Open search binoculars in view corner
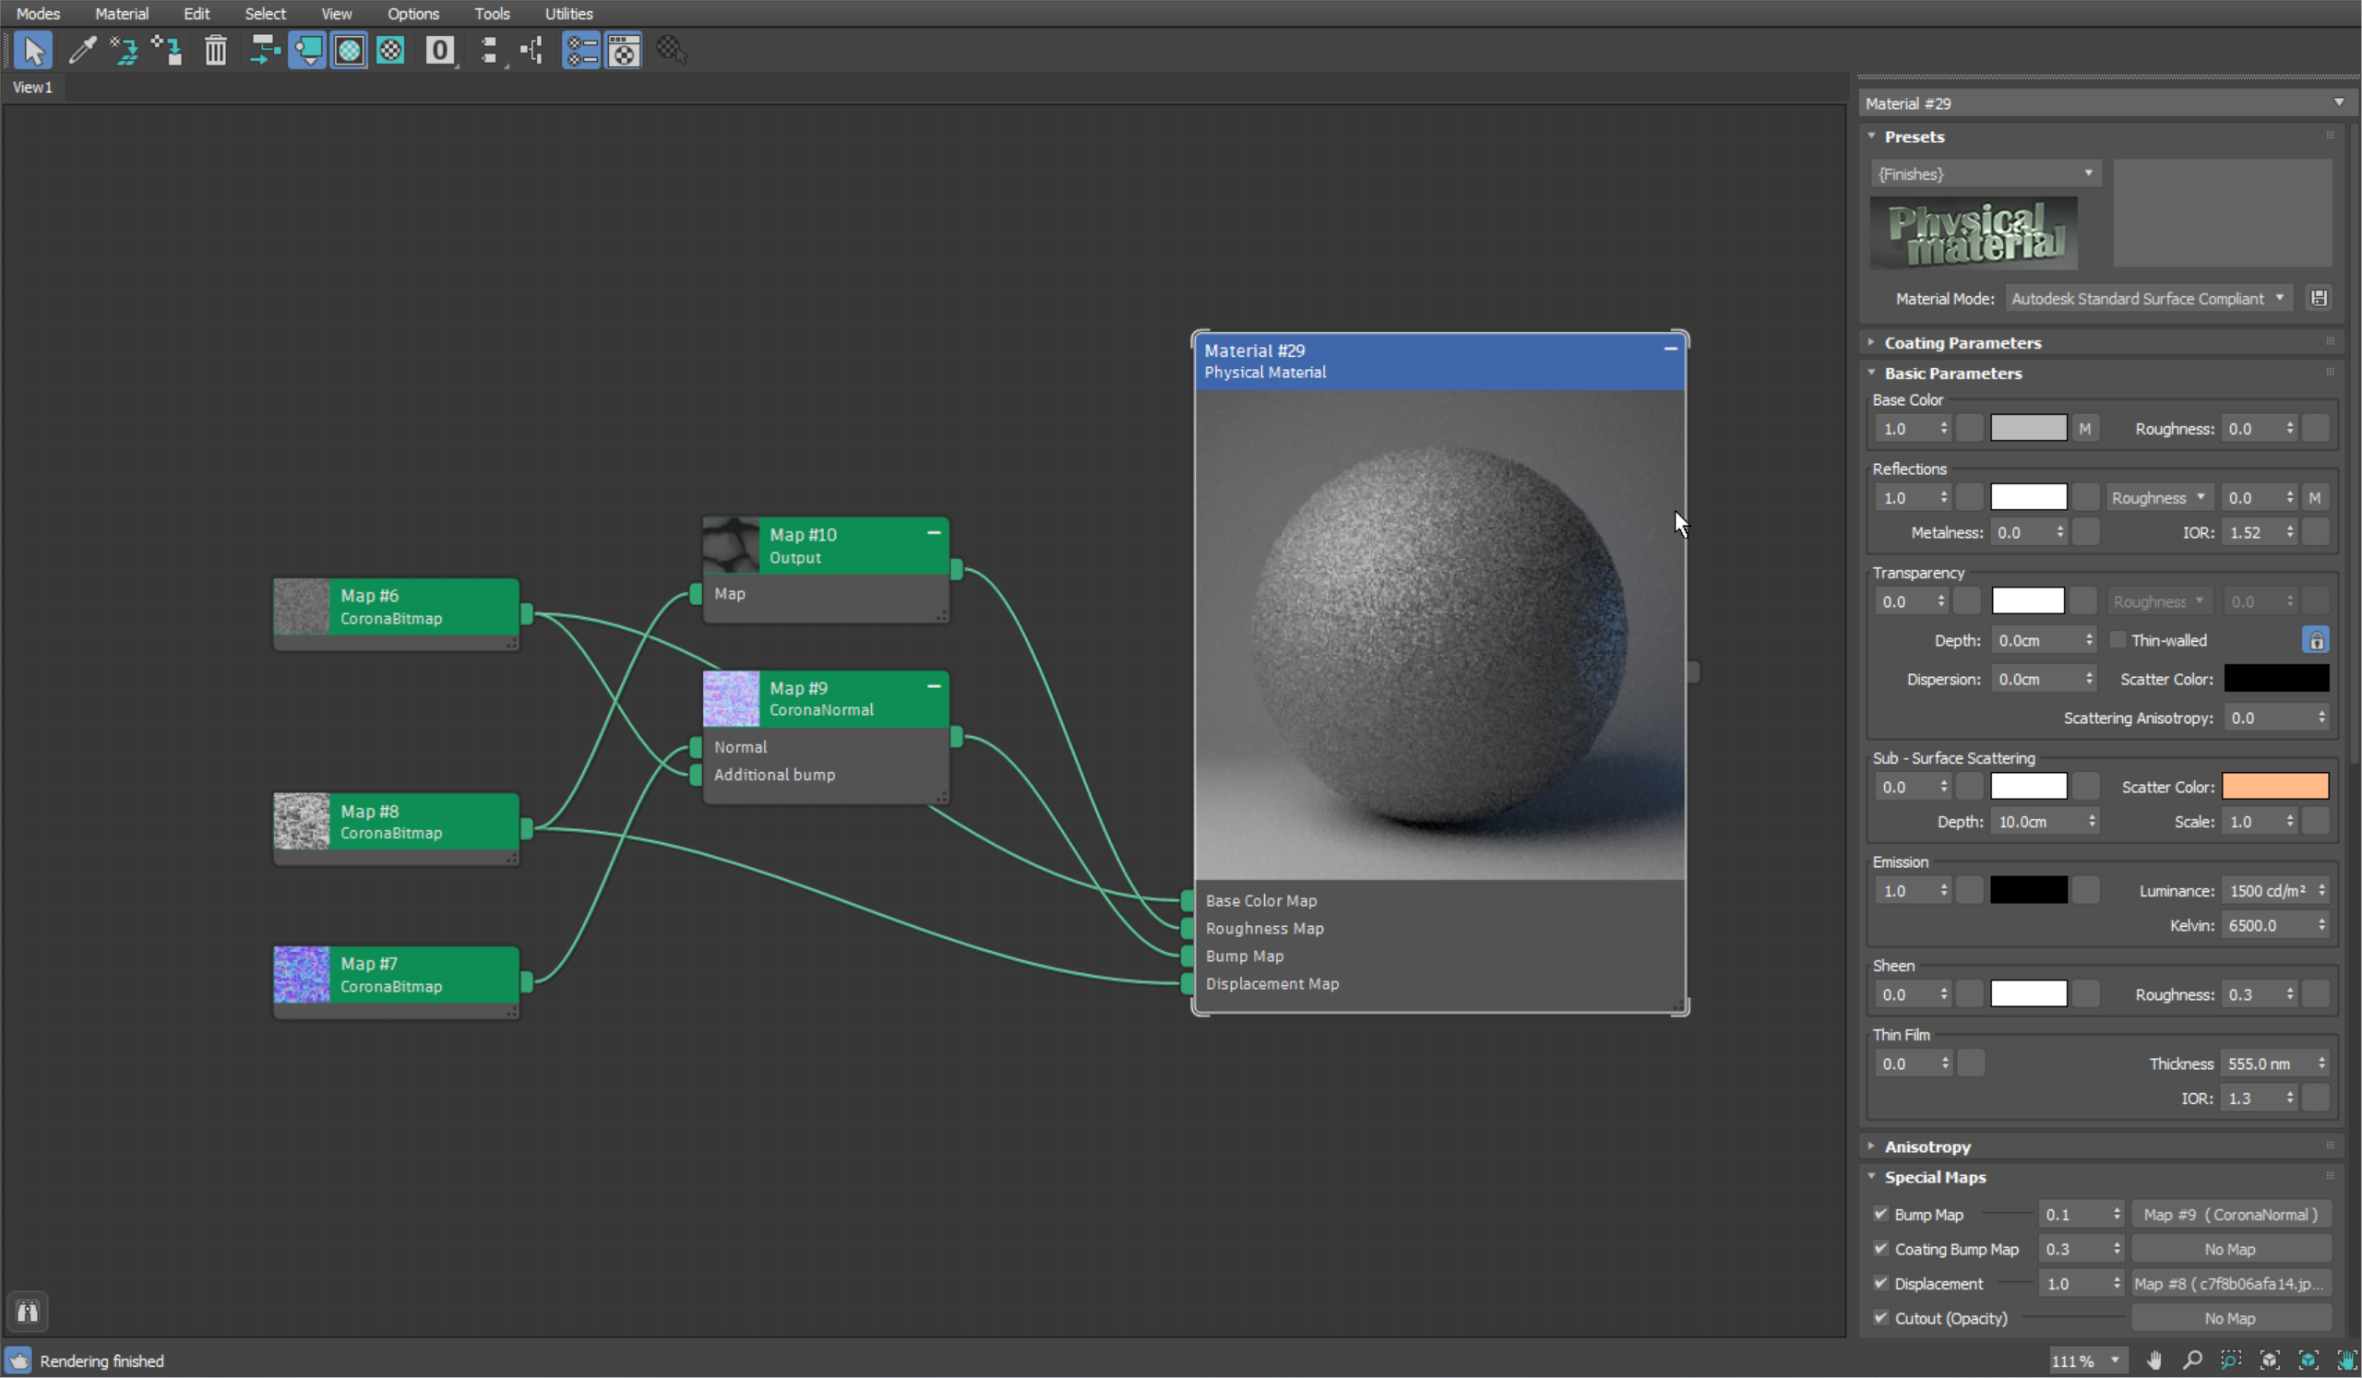This screenshot has height=1378, width=2362. tap(27, 1312)
